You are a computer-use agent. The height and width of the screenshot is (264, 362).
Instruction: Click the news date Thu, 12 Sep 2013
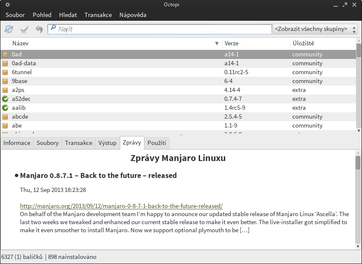[53, 190]
